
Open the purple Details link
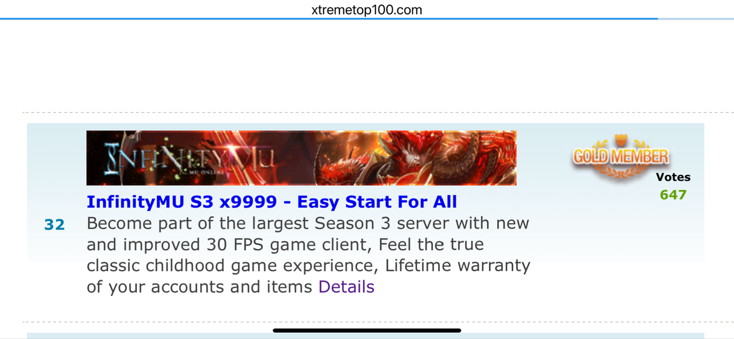pyautogui.click(x=346, y=287)
